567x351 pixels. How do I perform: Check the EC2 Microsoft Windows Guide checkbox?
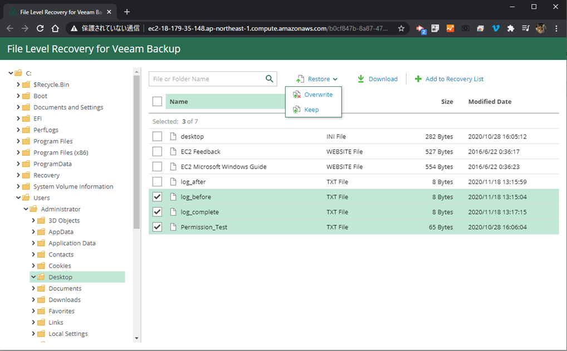click(157, 166)
